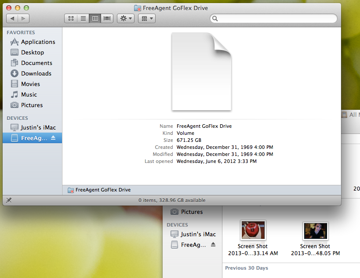This screenshot has width=360, height=278.
Task: Click the Finder search field
Action: click(273, 18)
